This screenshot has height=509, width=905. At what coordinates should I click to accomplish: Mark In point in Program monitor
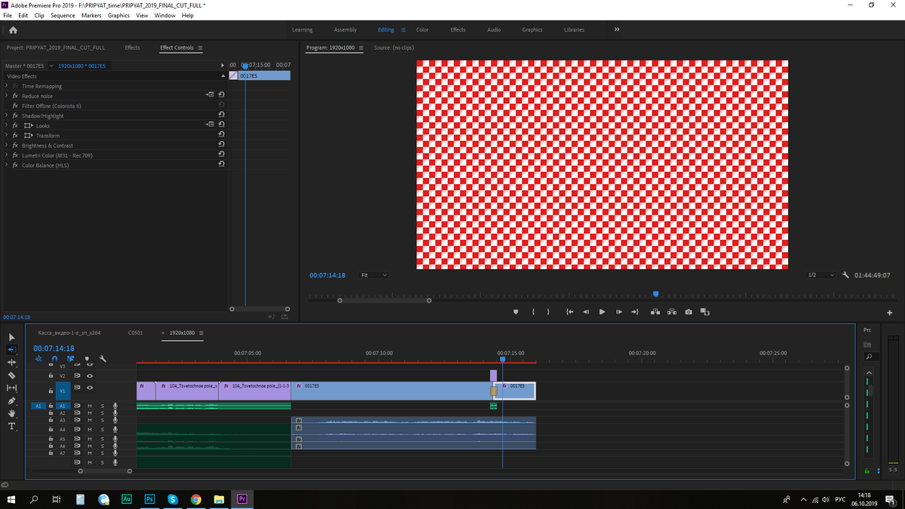(533, 312)
